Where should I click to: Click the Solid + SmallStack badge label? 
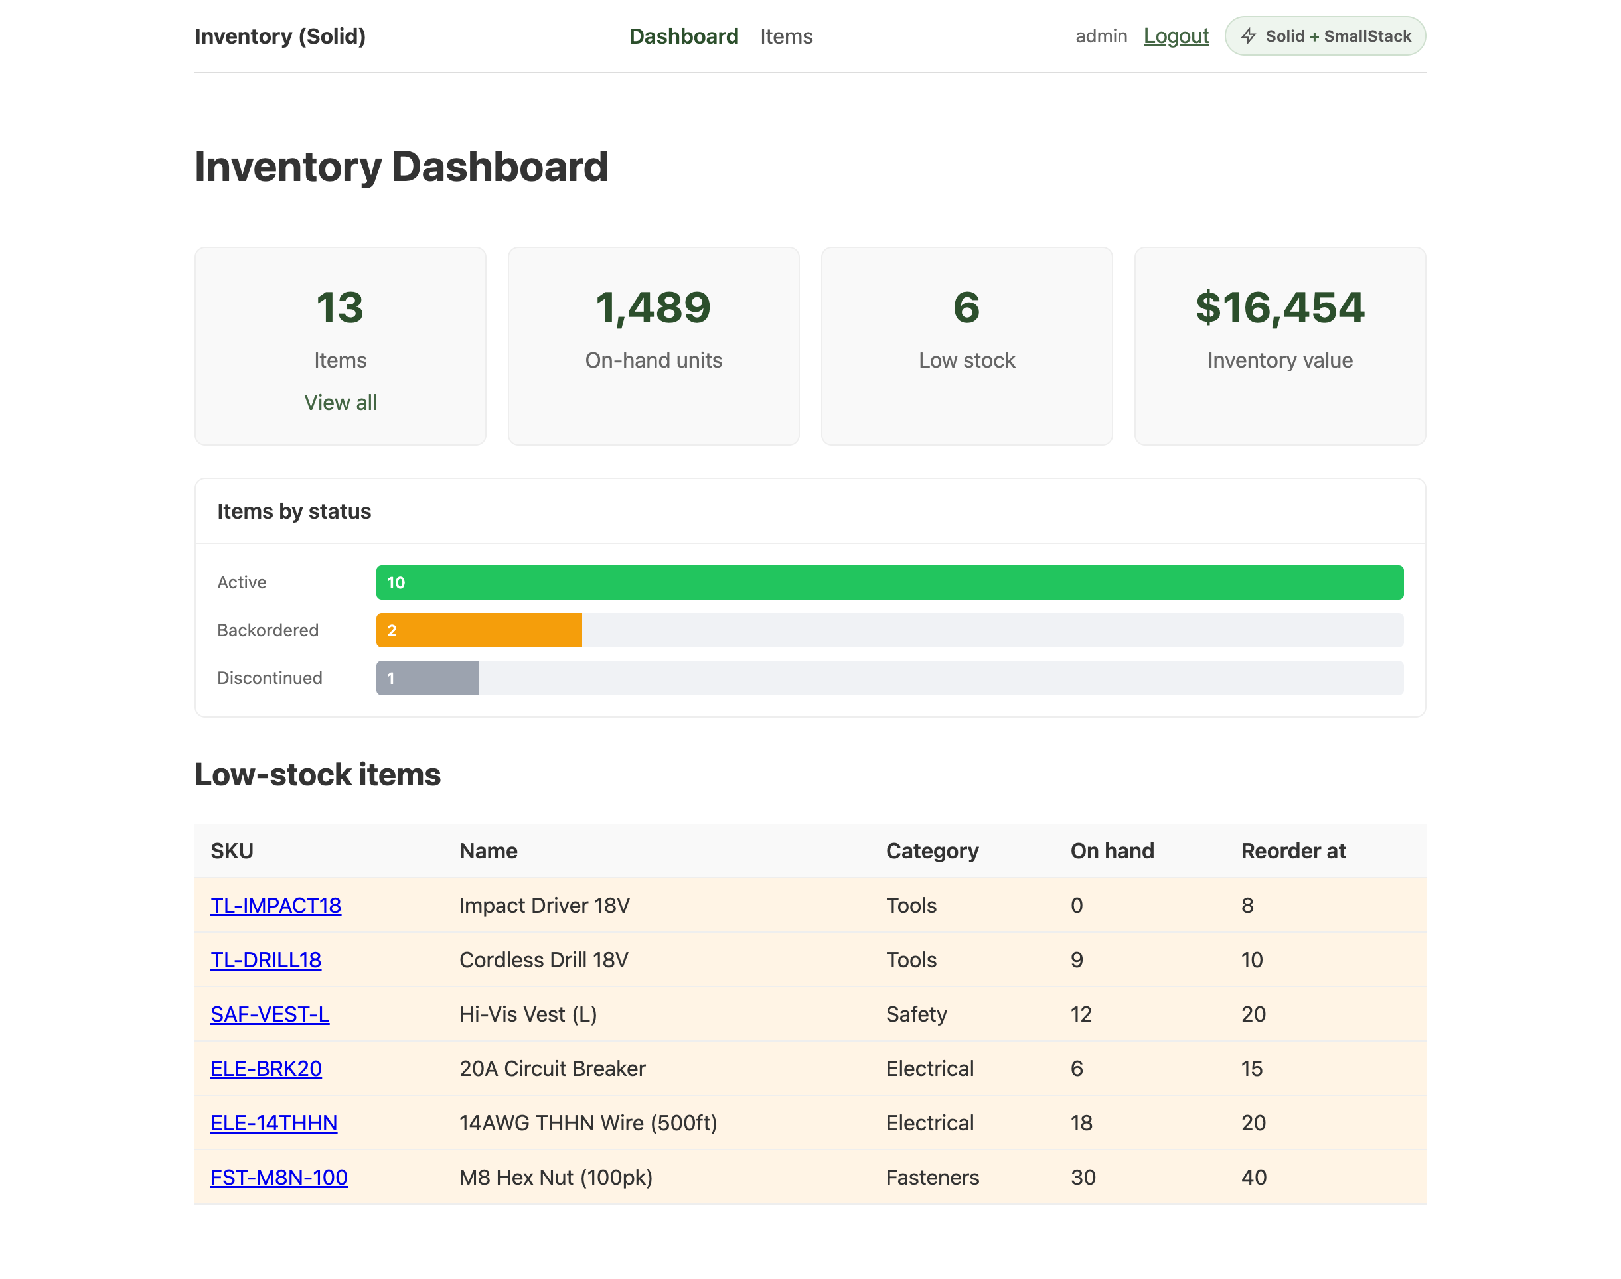[1338, 36]
